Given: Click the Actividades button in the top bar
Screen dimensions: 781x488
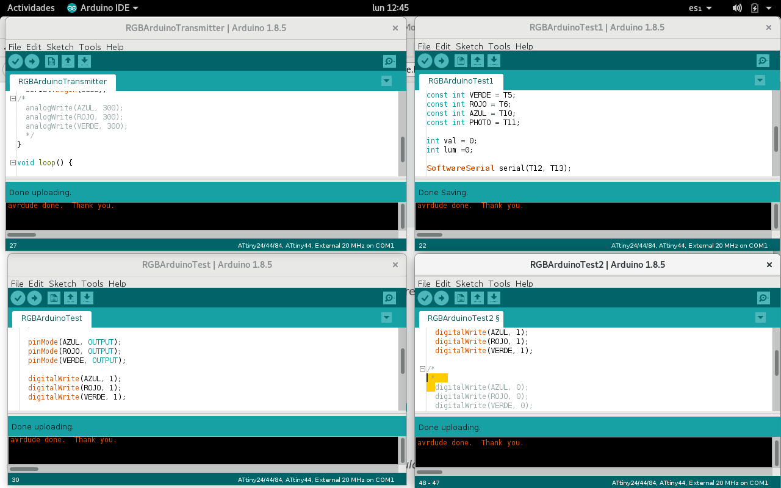Looking at the screenshot, I should (31, 8).
